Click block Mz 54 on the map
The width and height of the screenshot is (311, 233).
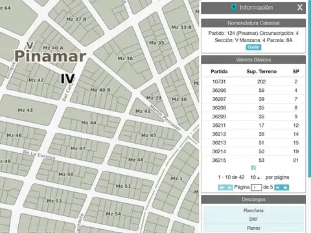pyautogui.click(x=113, y=214)
